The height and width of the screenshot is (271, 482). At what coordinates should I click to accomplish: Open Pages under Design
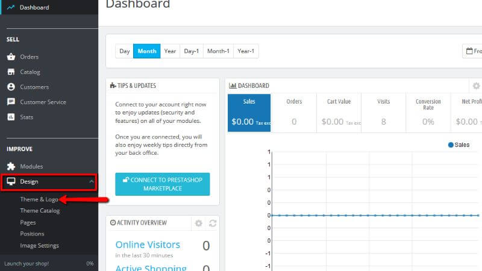pos(28,222)
